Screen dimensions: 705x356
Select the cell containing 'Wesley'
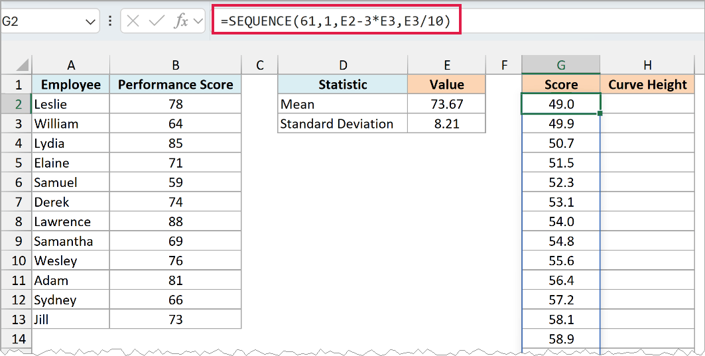coord(70,261)
